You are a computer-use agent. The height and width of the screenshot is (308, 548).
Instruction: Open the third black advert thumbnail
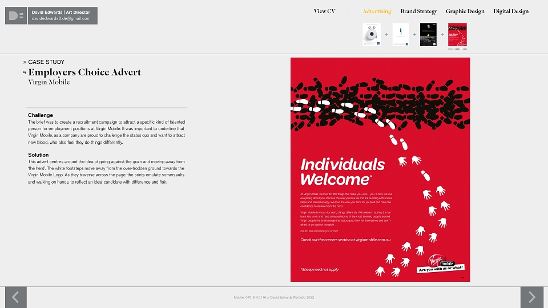click(428, 35)
